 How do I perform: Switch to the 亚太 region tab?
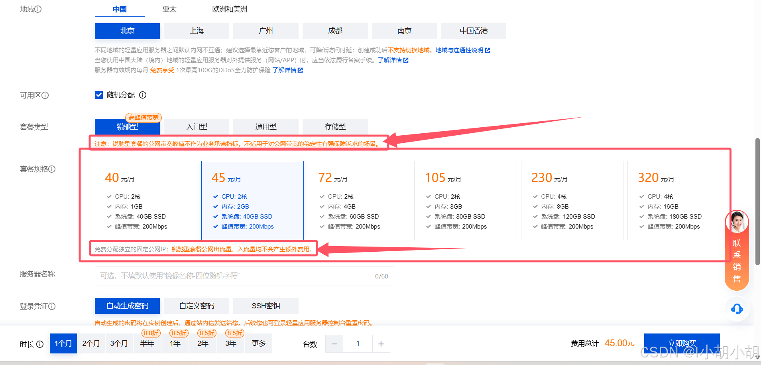coord(169,9)
